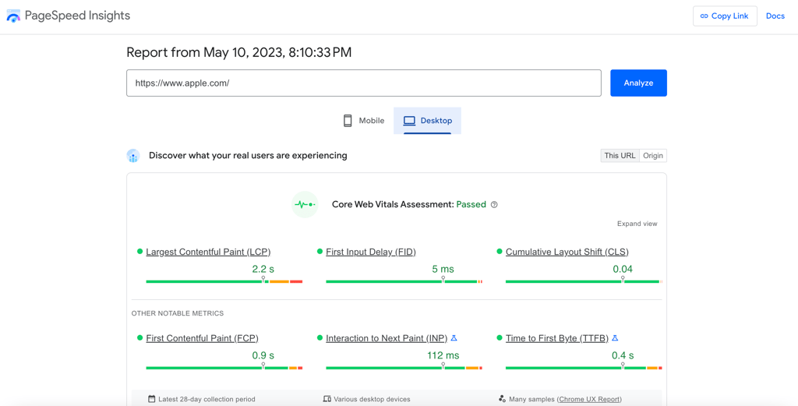Select the Mobile tab
The height and width of the screenshot is (406, 798).
click(364, 121)
